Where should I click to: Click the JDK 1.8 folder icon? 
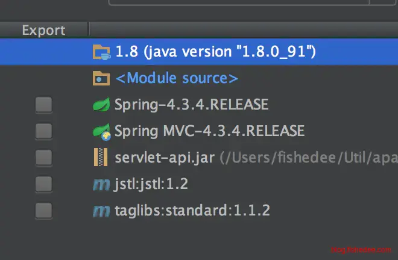coord(101,52)
